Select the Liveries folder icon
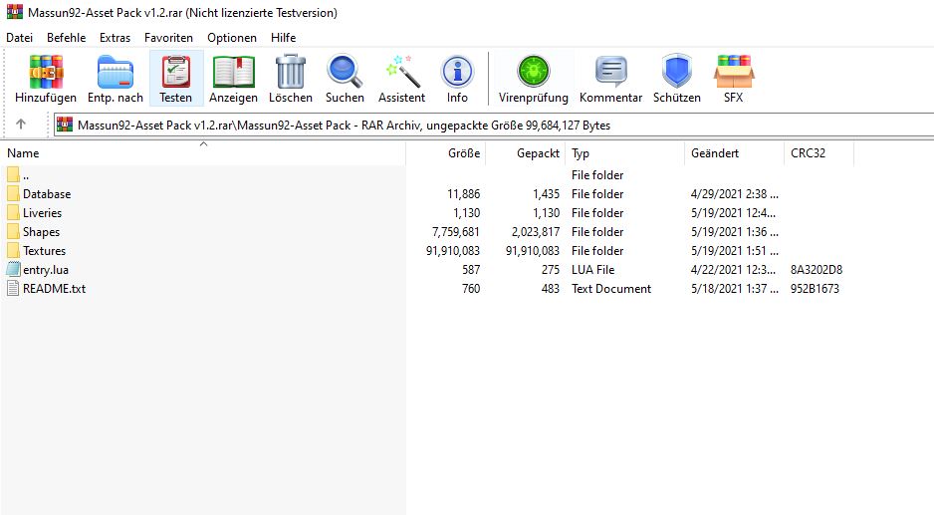934x515 pixels. (x=13, y=213)
